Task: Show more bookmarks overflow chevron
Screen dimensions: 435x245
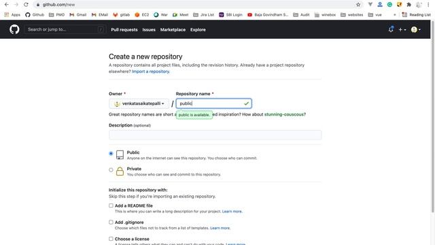Action: [394, 15]
